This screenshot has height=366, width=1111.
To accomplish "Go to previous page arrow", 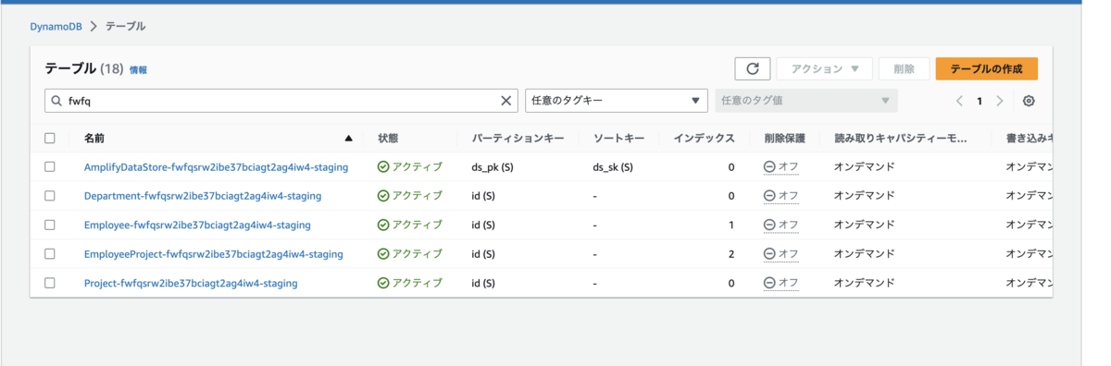I will (959, 101).
